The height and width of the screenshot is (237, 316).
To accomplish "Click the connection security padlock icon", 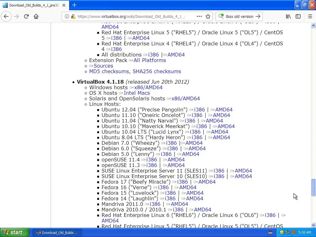I will [73, 17].
